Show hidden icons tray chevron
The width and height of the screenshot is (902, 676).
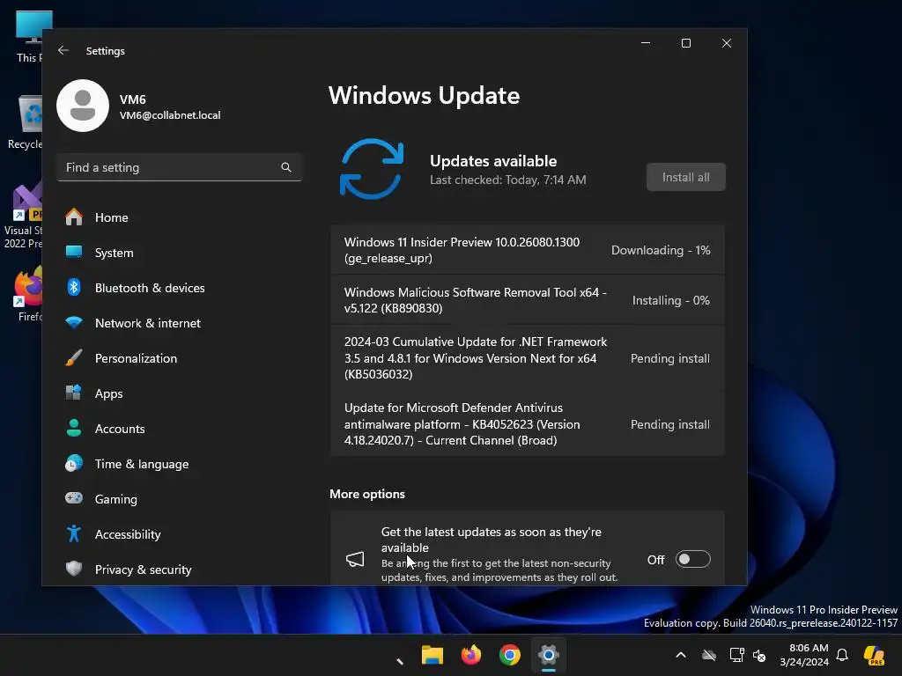[x=681, y=655]
